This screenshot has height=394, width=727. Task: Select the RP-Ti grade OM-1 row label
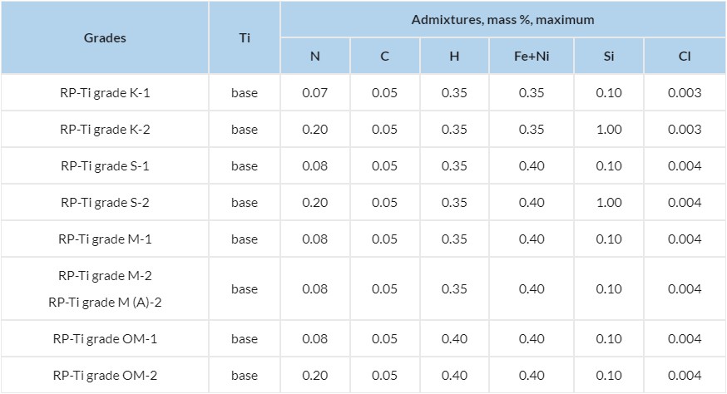click(x=105, y=339)
